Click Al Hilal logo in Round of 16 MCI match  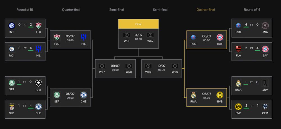click(x=38, y=49)
